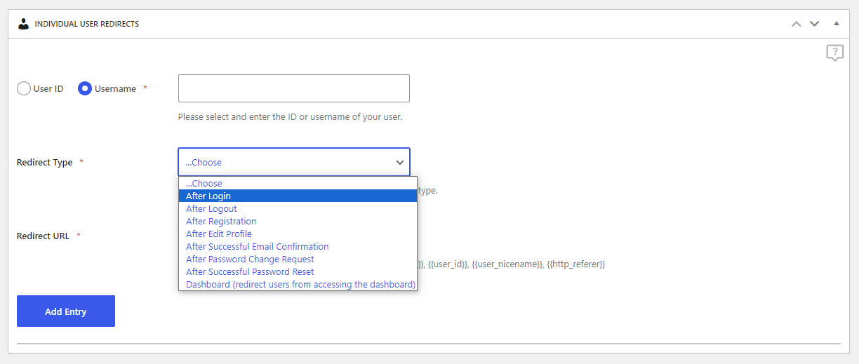The width and height of the screenshot is (859, 364).
Task: Select the User ID radio button
Action: click(24, 88)
